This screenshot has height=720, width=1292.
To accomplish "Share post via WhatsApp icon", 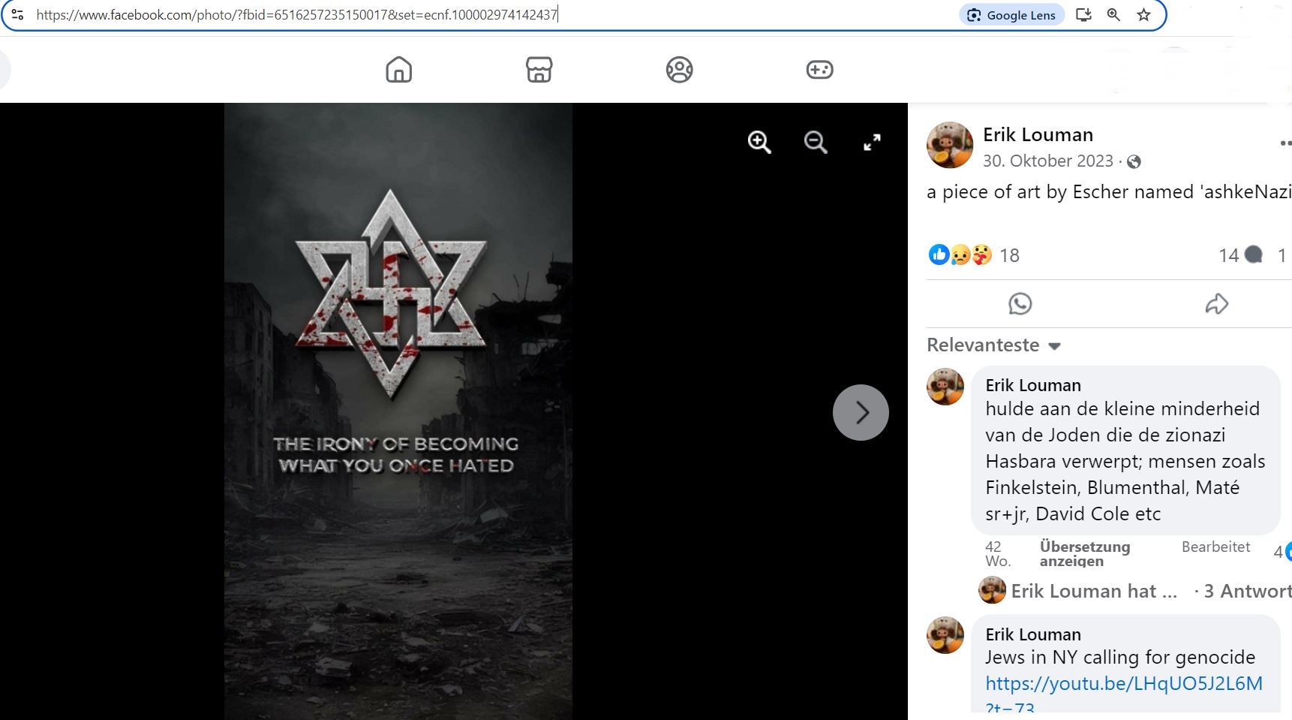I will (1020, 303).
